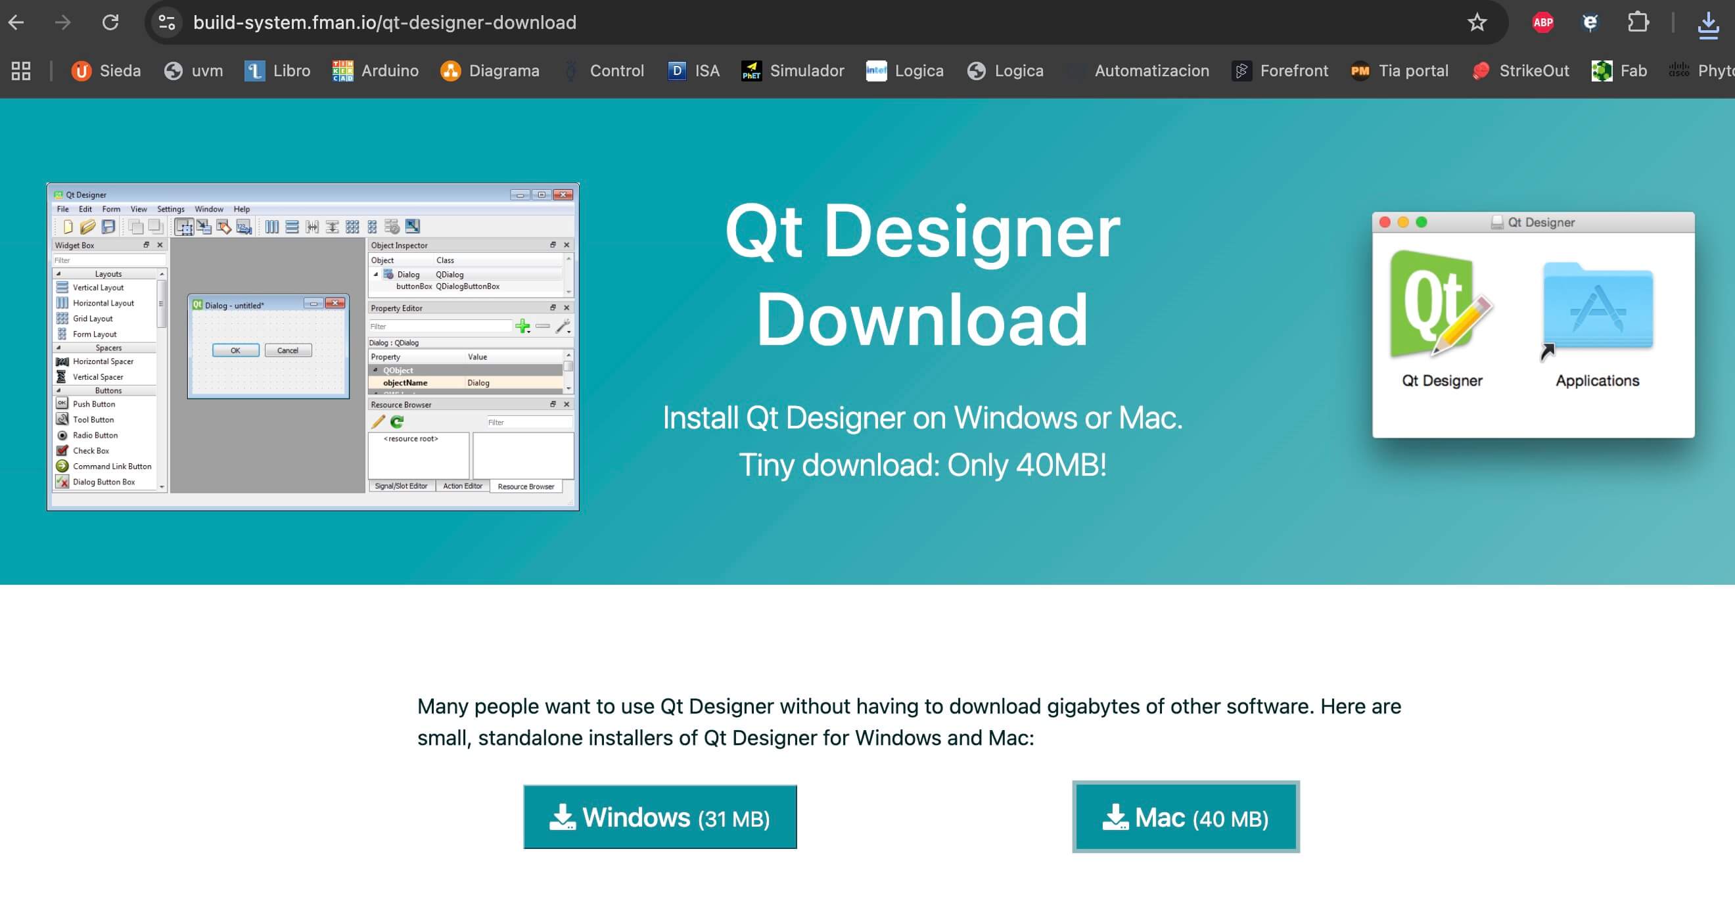
Task: Open the ISA bookmark
Action: (693, 71)
